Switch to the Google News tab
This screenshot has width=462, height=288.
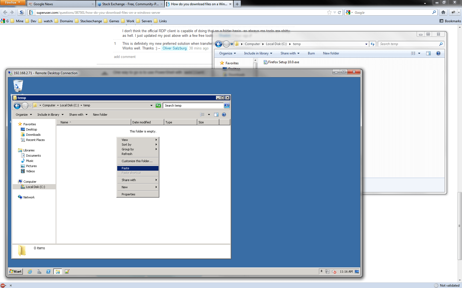click(61, 4)
